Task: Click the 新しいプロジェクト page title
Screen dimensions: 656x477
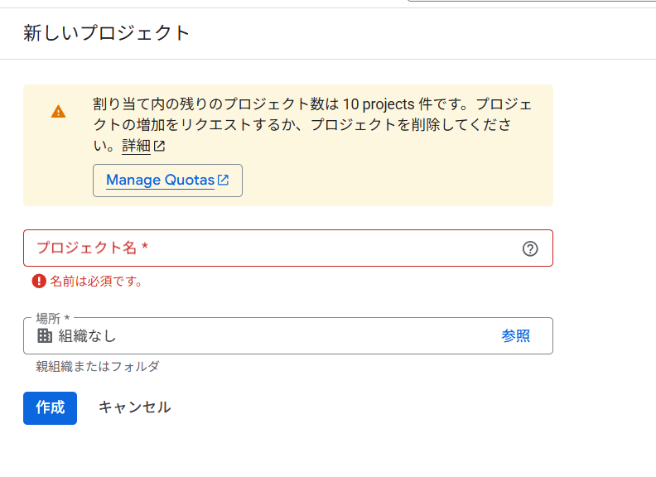Action: point(107,33)
